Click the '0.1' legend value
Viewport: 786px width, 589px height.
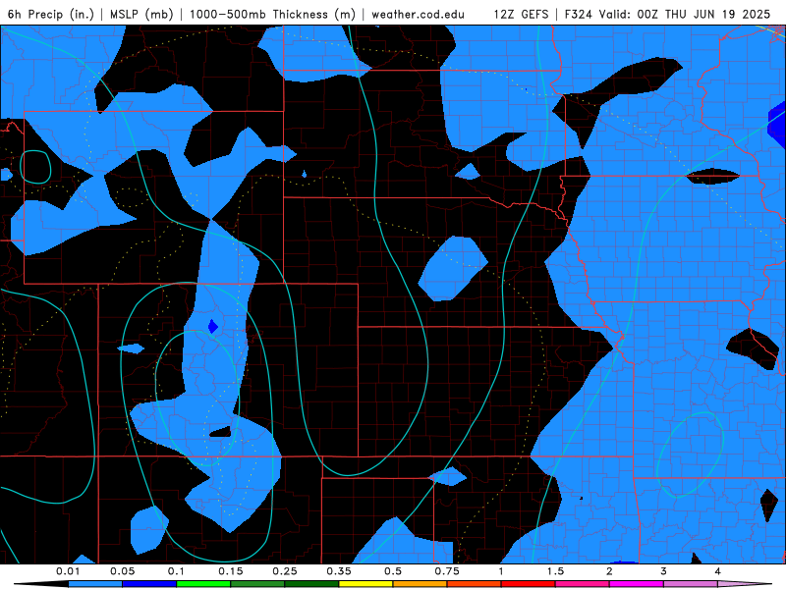pyautogui.click(x=177, y=571)
